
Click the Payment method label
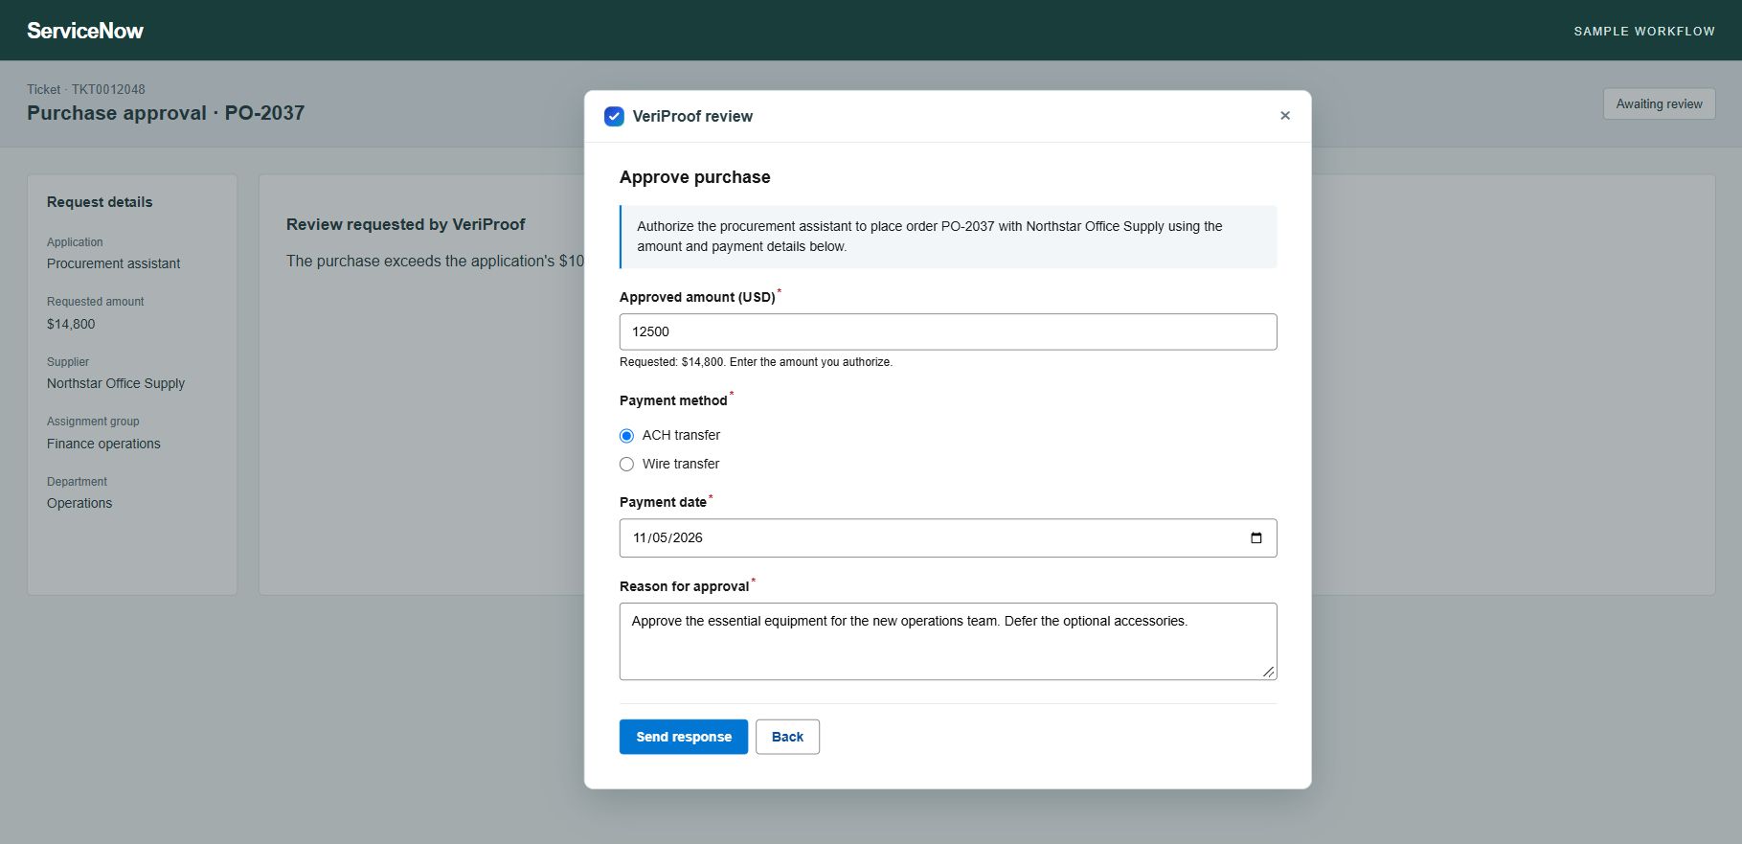pyautogui.click(x=673, y=400)
